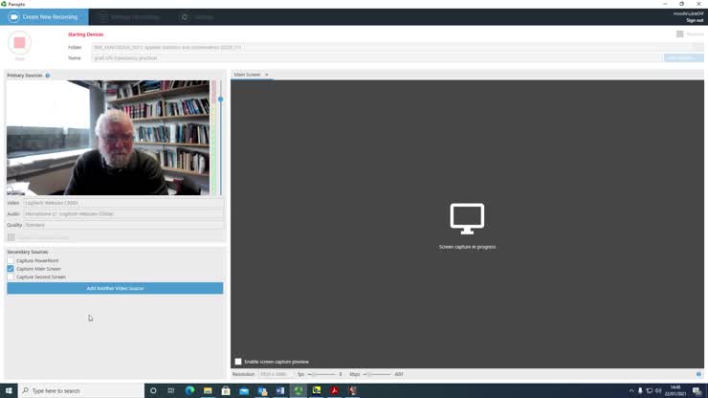The width and height of the screenshot is (708, 398).
Task: Open the notification center icon
Action: click(x=697, y=390)
